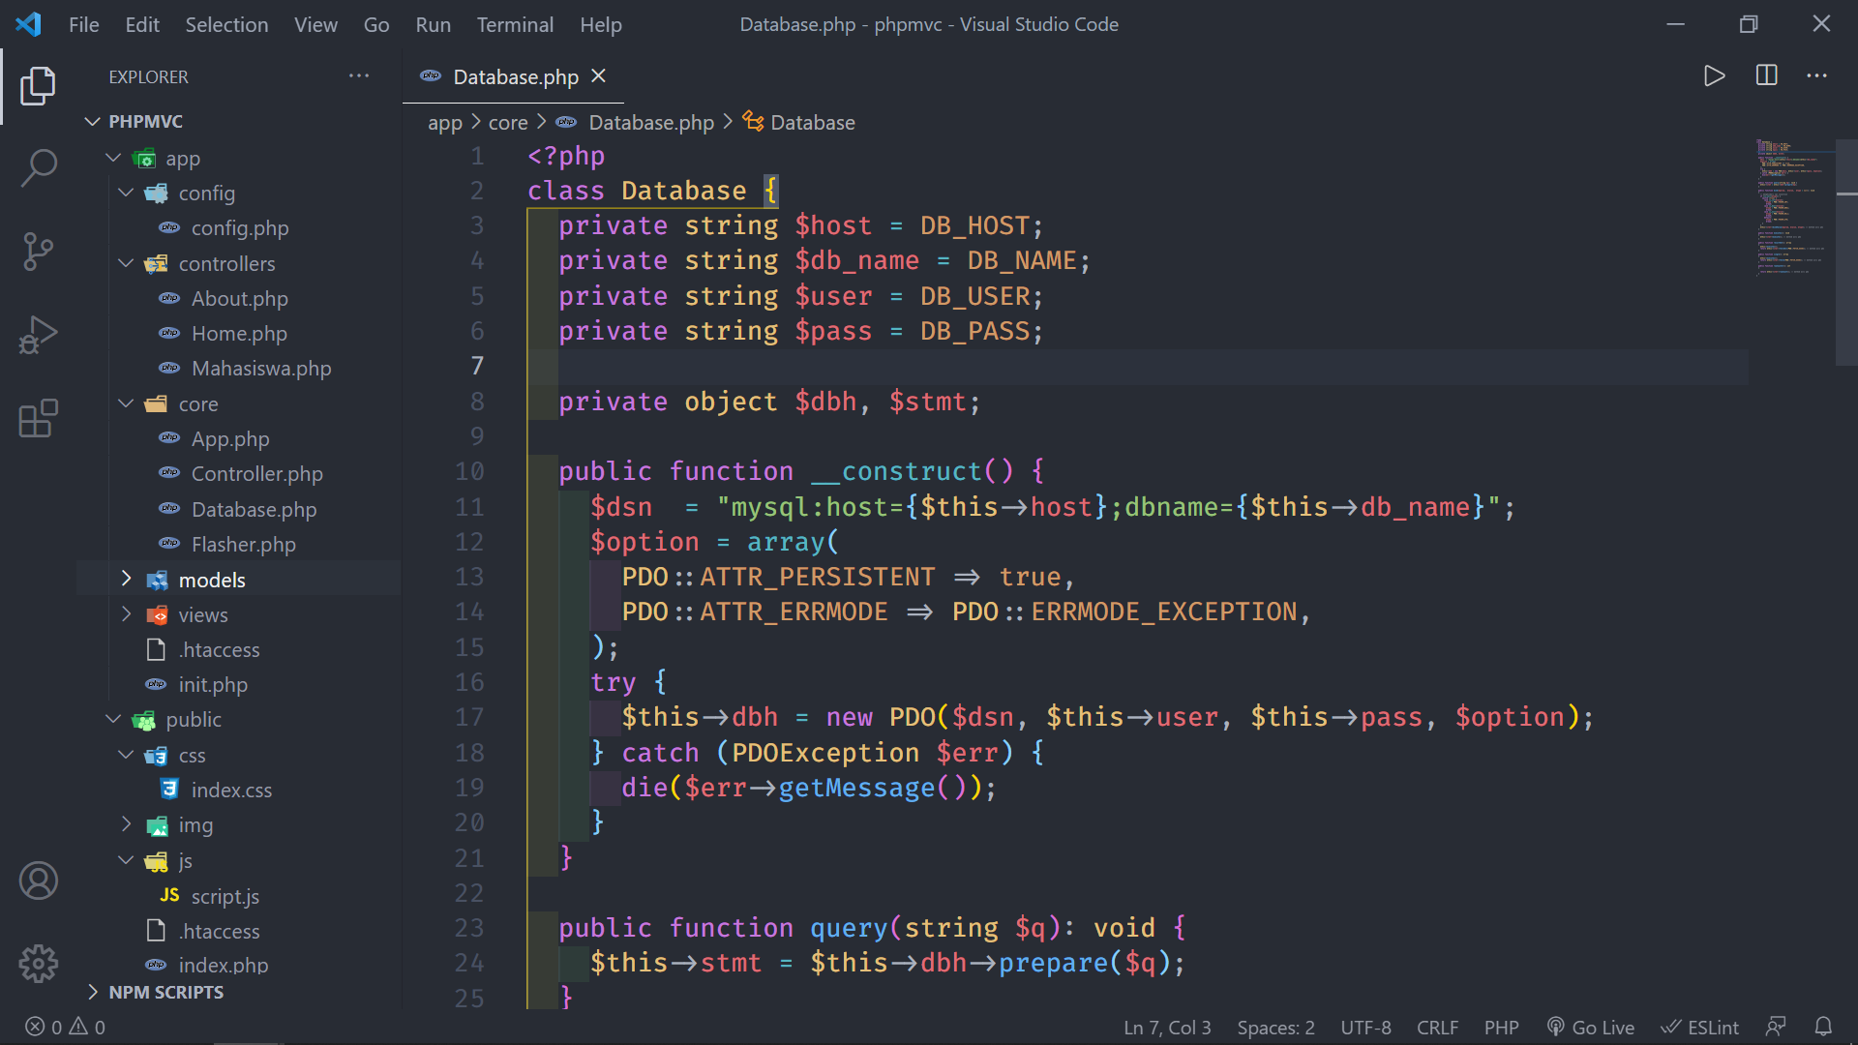Expand the img folder

click(x=126, y=824)
